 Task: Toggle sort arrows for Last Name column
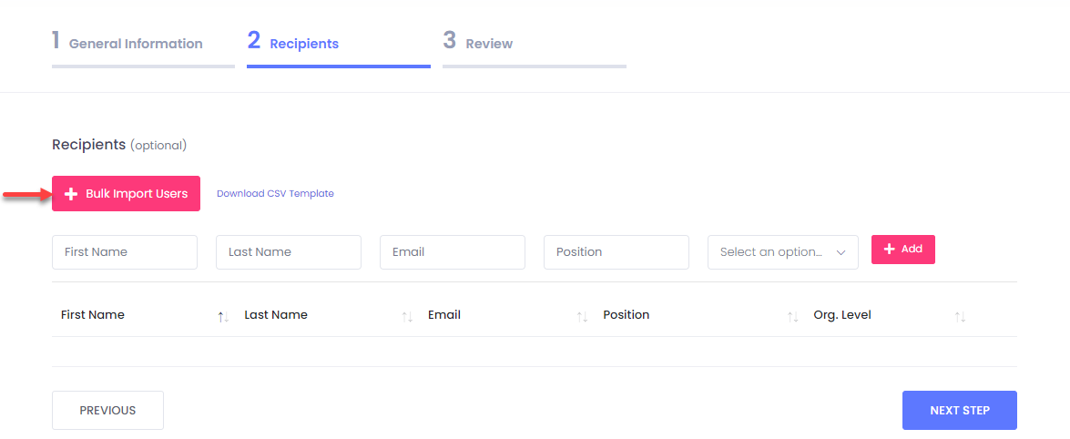(407, 316)
